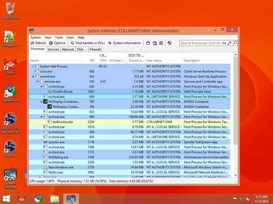Image resolution: width=273 pixels, height=204 pixels.
Task: Click the find window icon in toolbar
Action: tap(148, 43)
